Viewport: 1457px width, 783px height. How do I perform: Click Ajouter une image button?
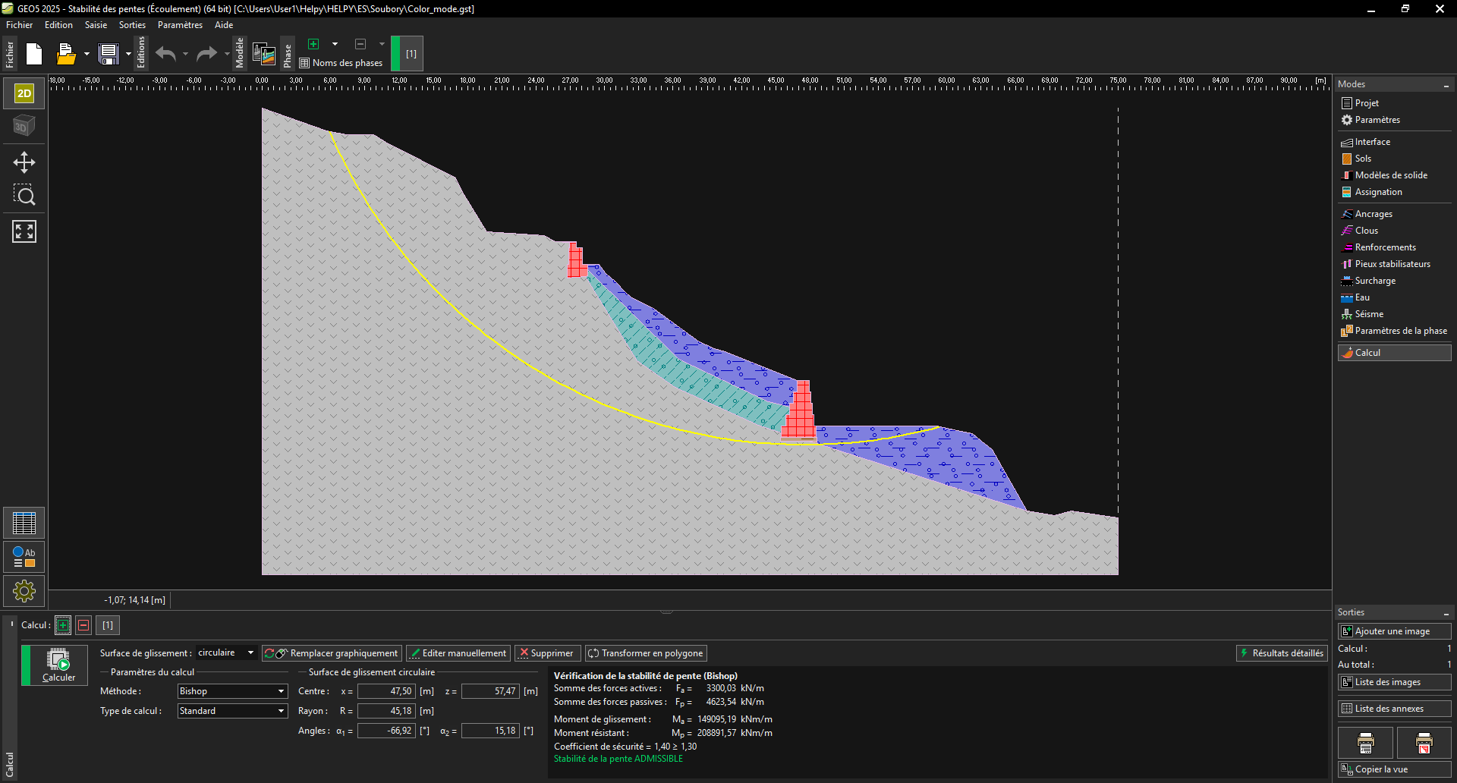coord(1395,631)
